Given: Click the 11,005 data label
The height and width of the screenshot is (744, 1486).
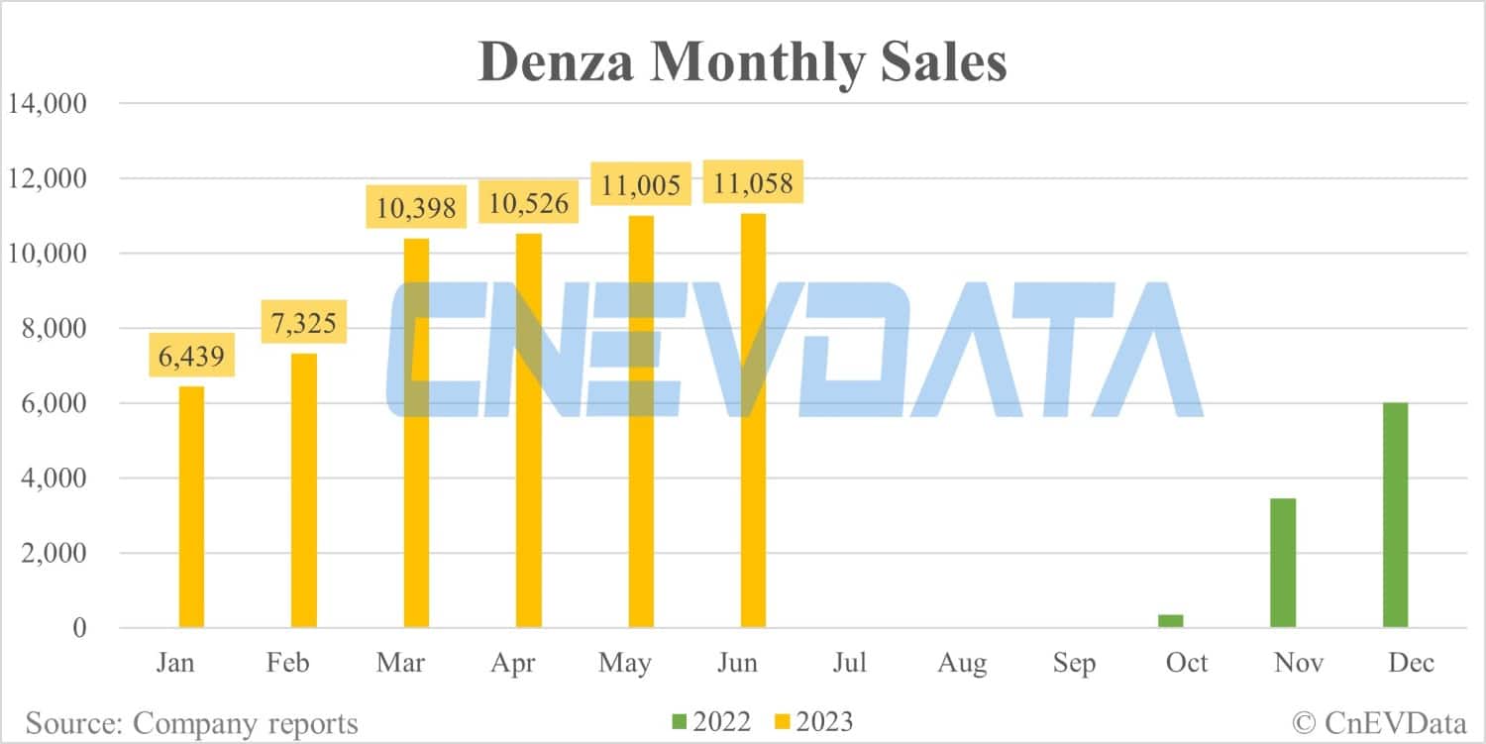Looking at the screenshot, I should (641, 184).
